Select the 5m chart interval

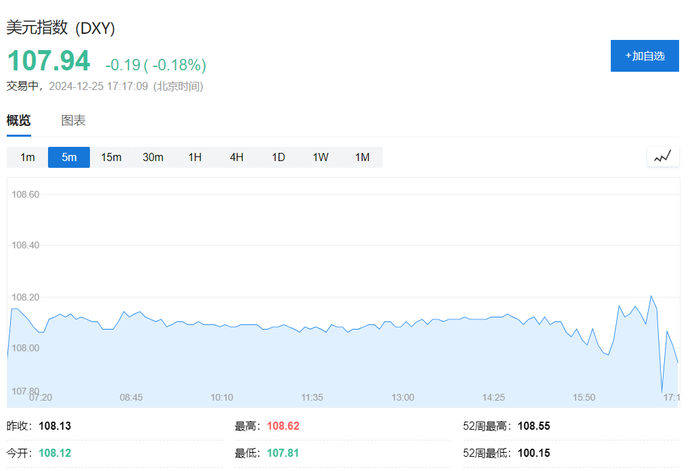[x=69, y=157]
